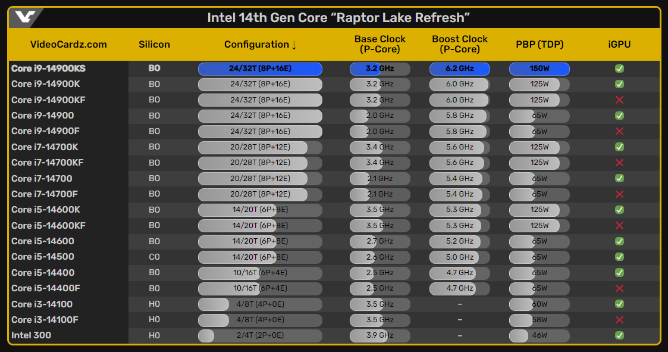The width and height of the screenshot is (668, 352).
Task: Click the 3.9 GHz base clock bar for Intel 300
Action: [380, 335]
